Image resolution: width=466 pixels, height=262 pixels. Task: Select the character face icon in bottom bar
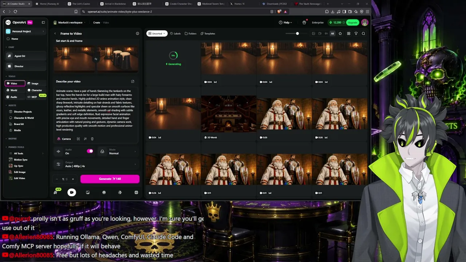pyautogui.click(x=104, y=192)
